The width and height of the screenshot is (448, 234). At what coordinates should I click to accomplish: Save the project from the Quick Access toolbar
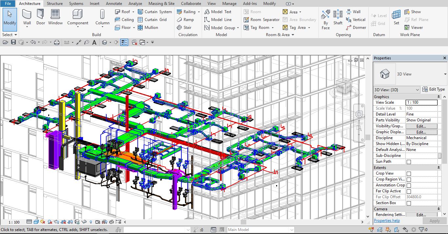pos(13,42)
